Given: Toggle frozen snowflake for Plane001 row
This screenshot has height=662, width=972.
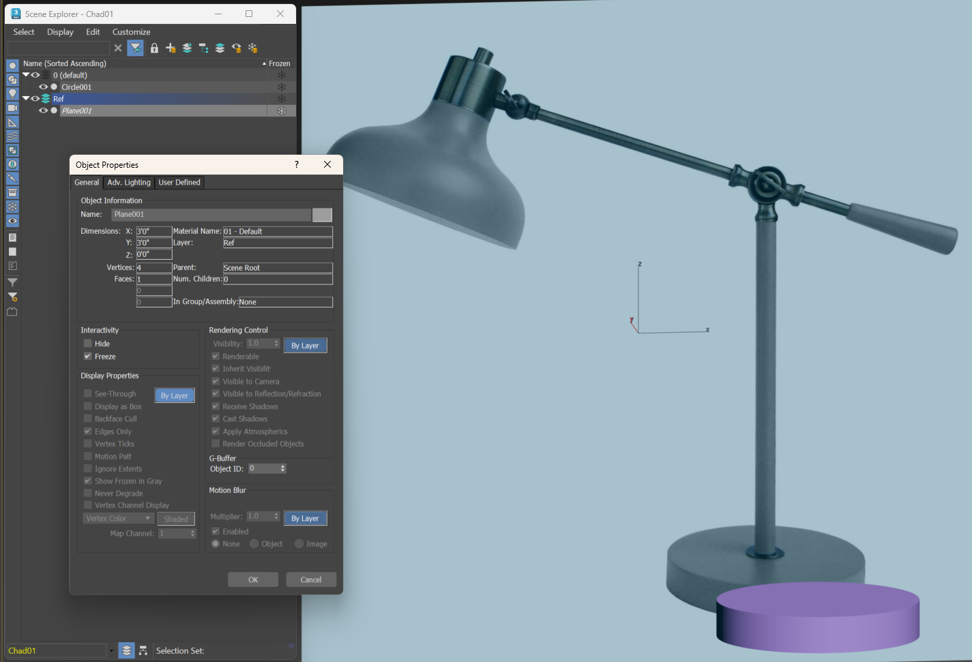Looking at the screenshot, I should (281, 110).
